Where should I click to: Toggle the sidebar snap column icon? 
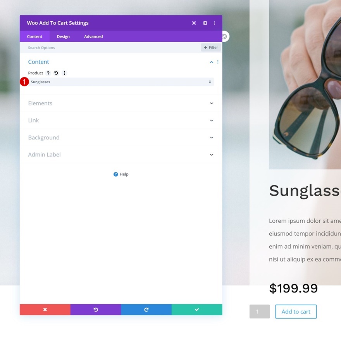[205, 23]
